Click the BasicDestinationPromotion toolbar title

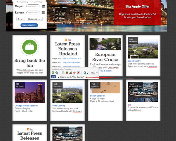click(61, 69)
